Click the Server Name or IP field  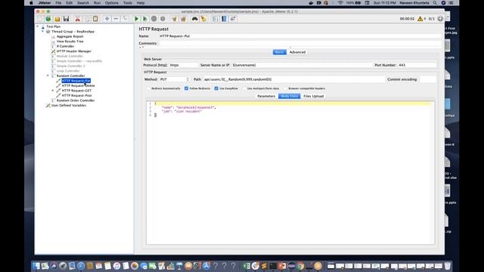[302, 65]
